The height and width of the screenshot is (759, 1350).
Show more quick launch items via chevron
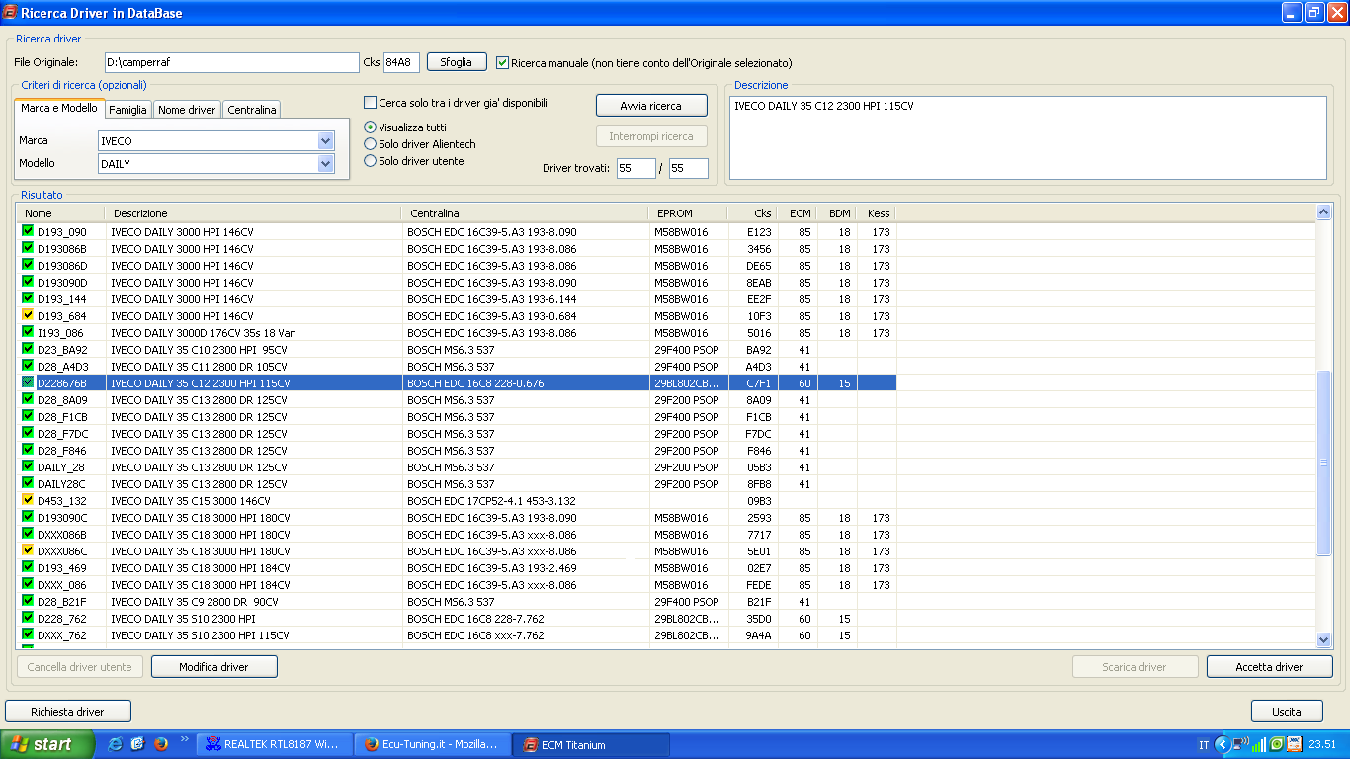[184, 739]
